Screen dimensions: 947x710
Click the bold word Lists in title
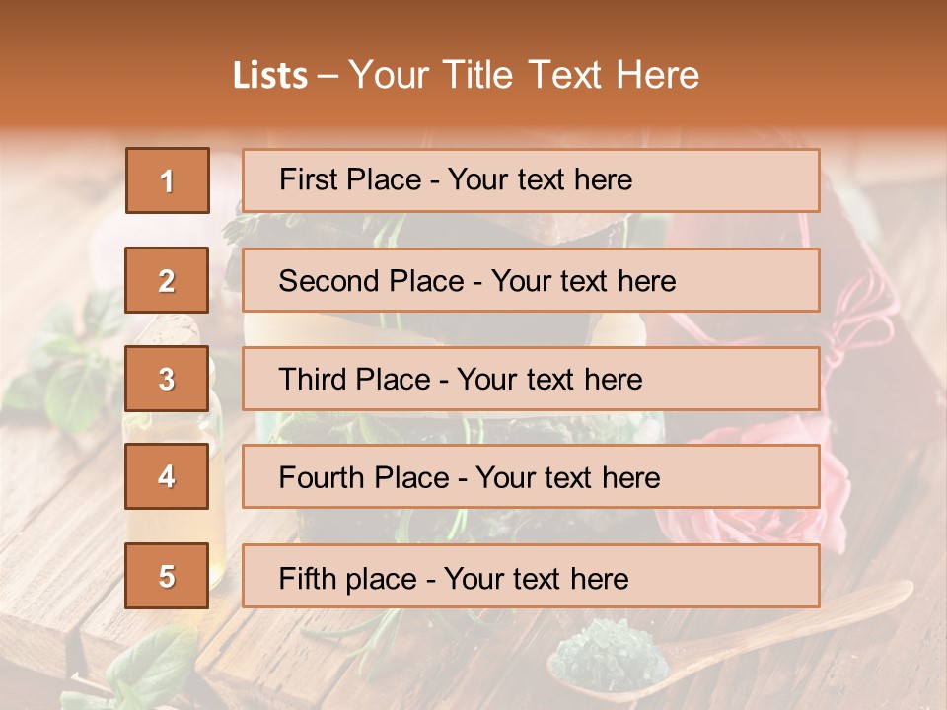point(270,76)
